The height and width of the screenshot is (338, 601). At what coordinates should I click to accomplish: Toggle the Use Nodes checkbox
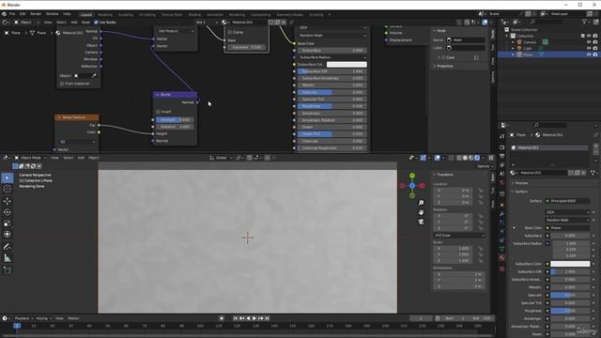coord(96,23)
